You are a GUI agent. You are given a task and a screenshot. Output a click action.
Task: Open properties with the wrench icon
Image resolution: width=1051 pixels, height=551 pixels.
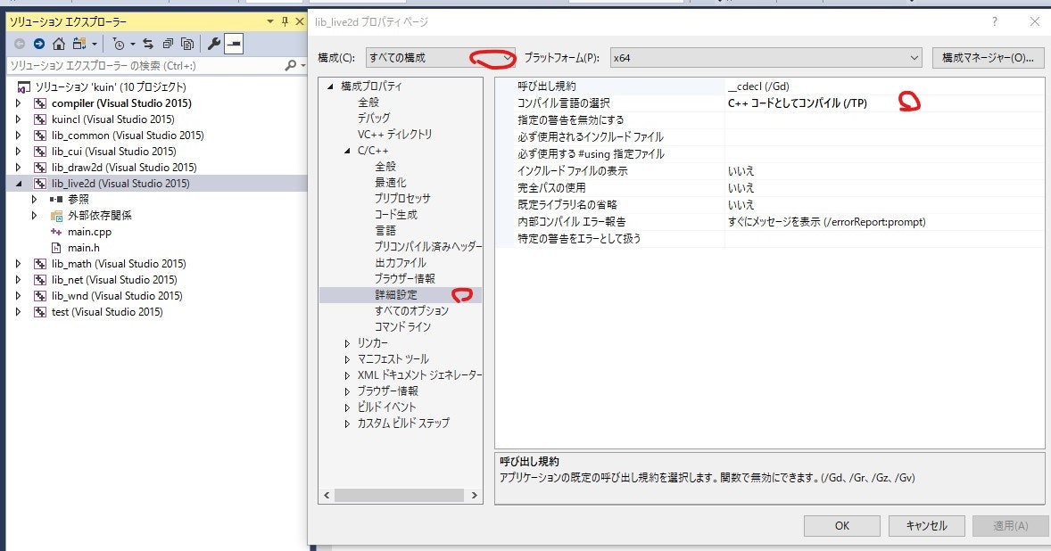pos(214,45)
